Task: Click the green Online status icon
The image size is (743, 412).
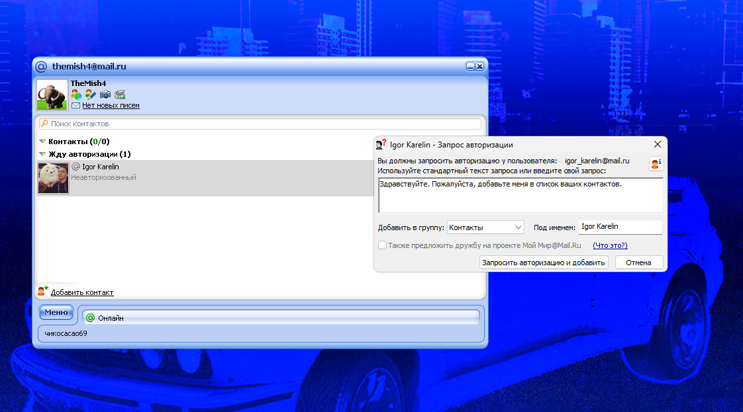Action: pyautogui.click(x=91, y=318)
